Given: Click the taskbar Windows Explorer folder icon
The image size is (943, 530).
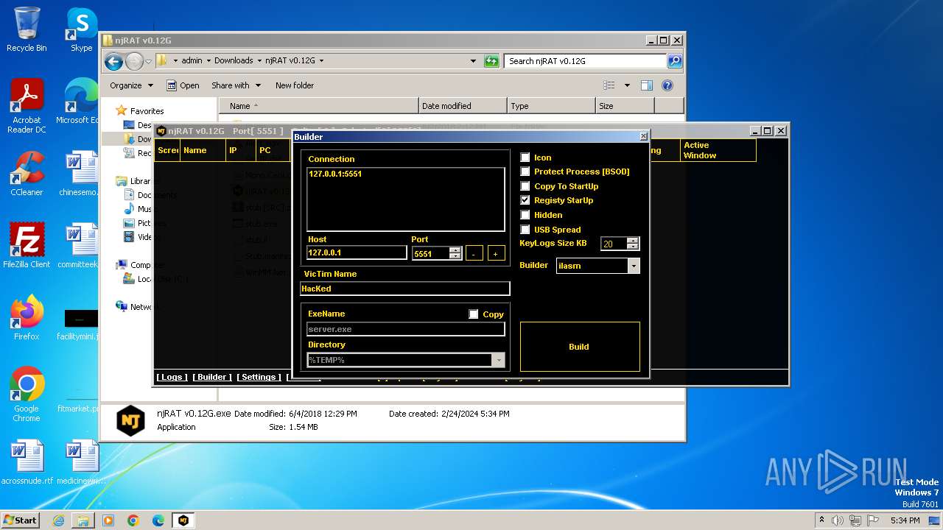Looking at the screenshot, I should pyautogui.click(x=83, y=520).
